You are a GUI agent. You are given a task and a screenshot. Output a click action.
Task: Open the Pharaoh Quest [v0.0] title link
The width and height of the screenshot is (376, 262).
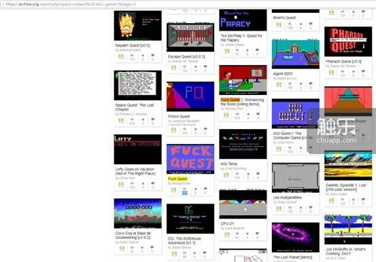[x=343, y=61]
